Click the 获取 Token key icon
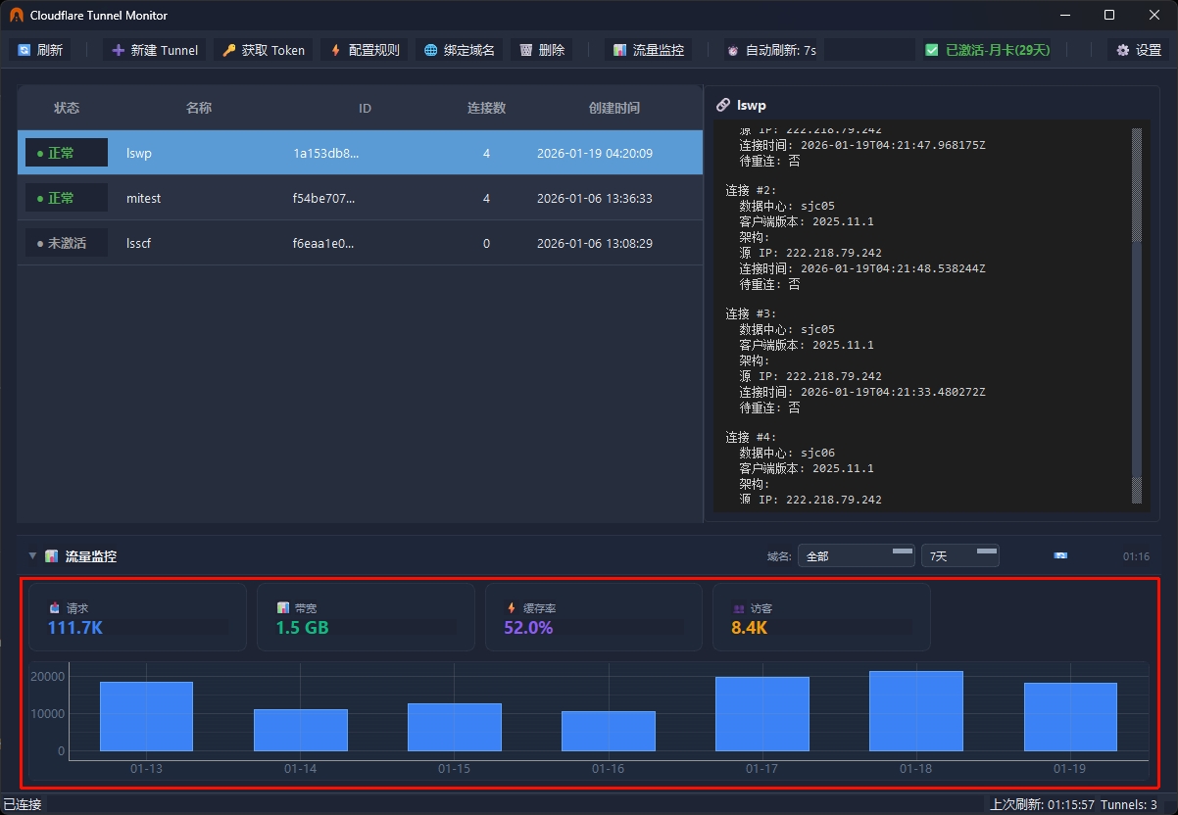 pyautogui.click(x=229, y=50)
